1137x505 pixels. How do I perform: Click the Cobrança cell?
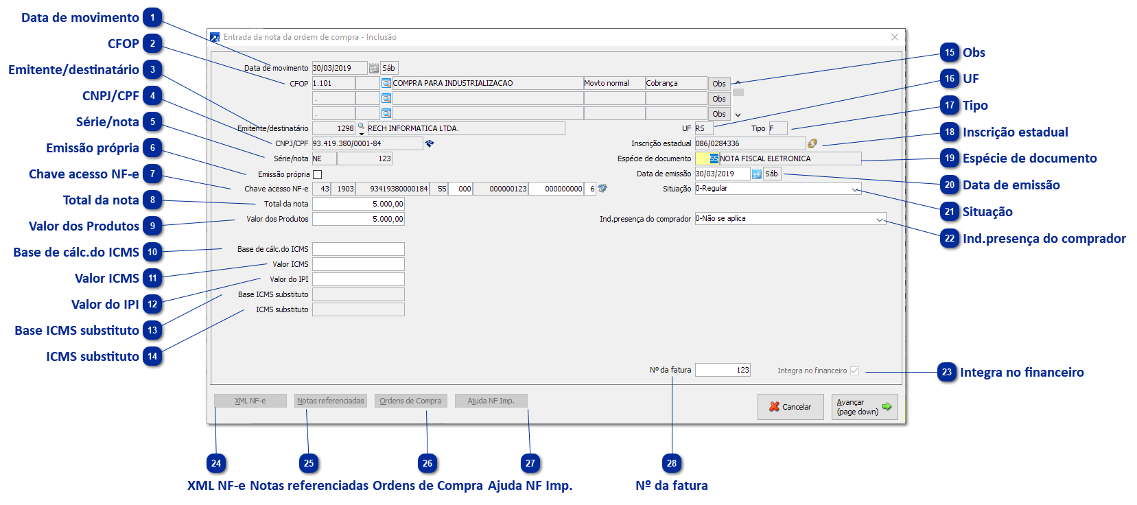click(676, 83)
